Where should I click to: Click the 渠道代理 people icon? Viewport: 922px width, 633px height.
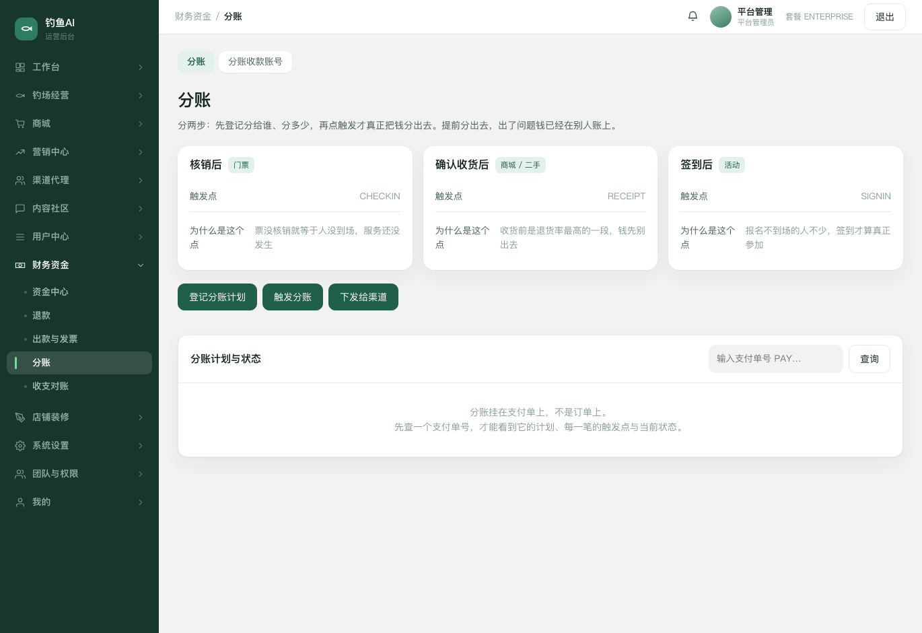(20, 180)
